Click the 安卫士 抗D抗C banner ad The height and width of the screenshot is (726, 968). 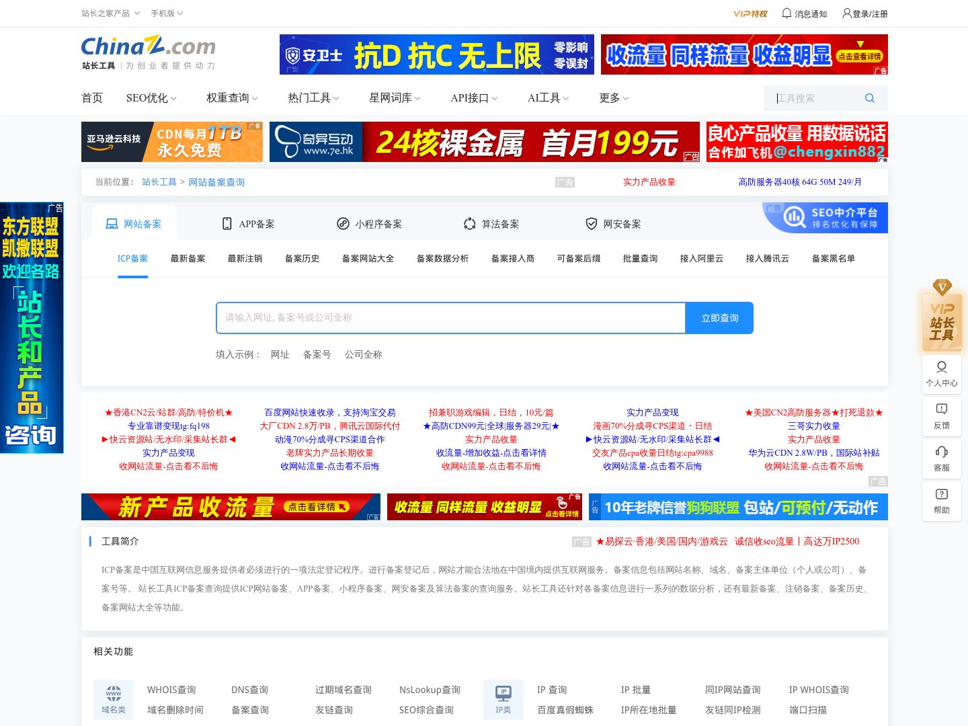[x=437, y=54]
